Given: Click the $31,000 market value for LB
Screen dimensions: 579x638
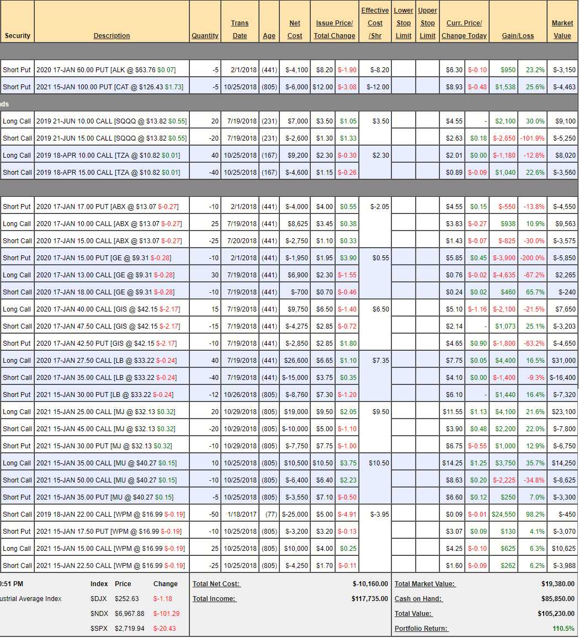Looking at the screenshot, I should [563, 361].
